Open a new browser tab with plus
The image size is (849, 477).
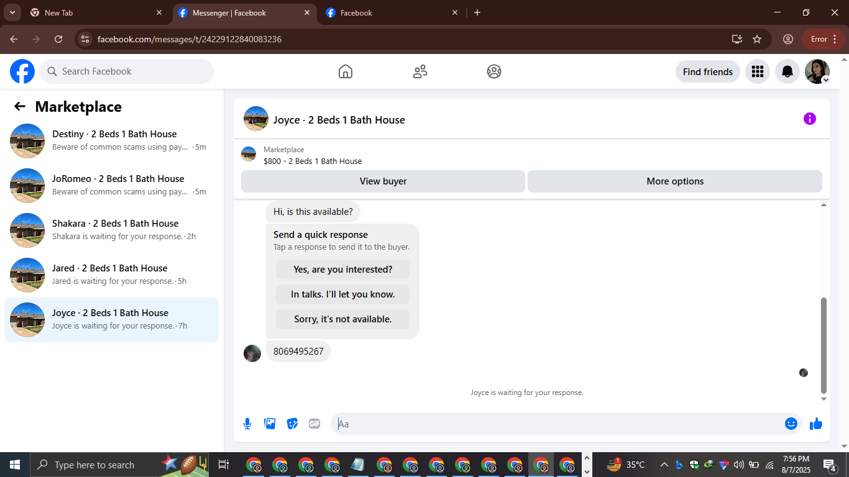[477, 12]
